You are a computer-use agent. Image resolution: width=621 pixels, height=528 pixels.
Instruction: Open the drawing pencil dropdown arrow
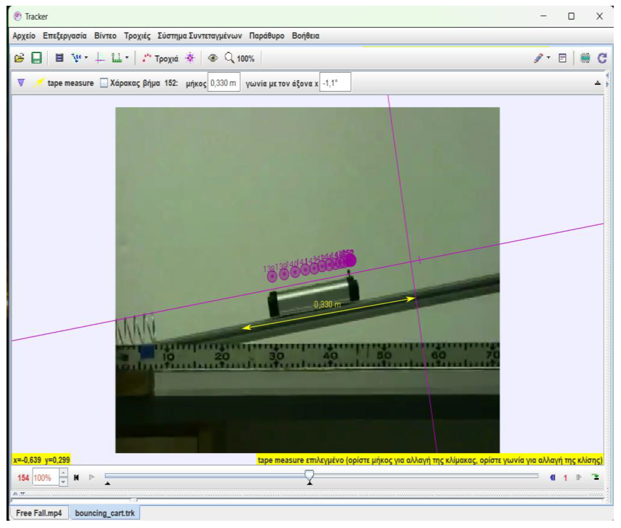[548, 57]
